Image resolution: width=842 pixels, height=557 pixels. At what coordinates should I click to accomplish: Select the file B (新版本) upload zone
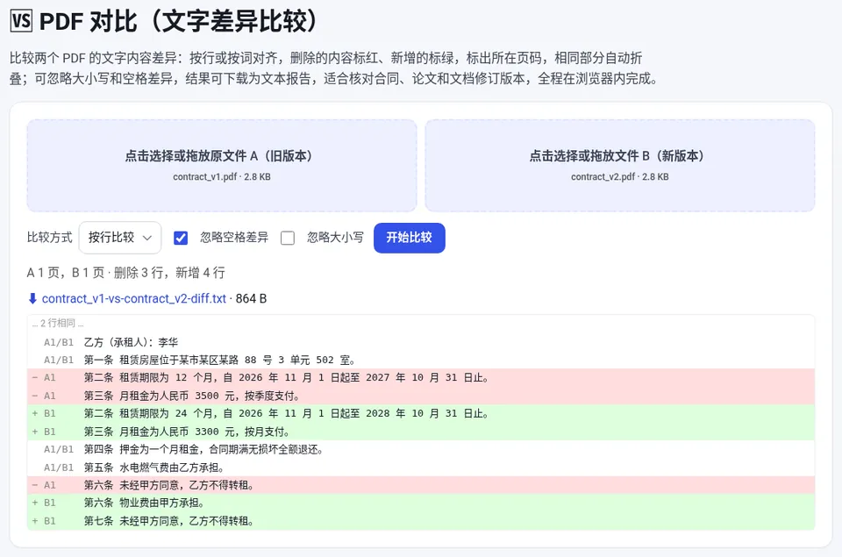coord(620,166)
